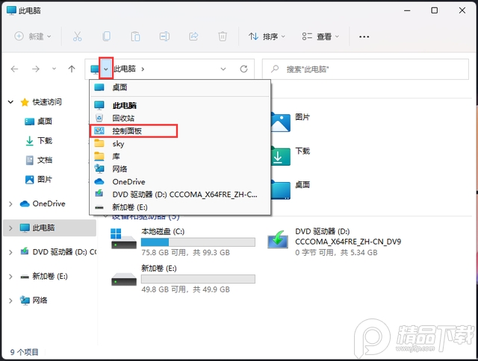Expand DVD 驱动器 (D:) sidebar node
Viewport: 478px width, 361px height.
coord(10,252)
